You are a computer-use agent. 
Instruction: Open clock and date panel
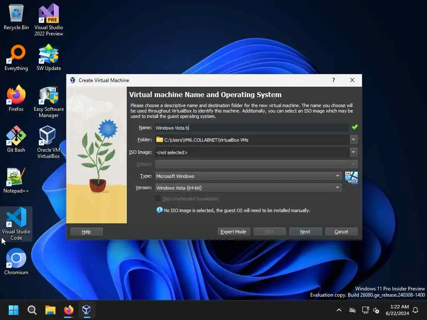tap(397, 310)
